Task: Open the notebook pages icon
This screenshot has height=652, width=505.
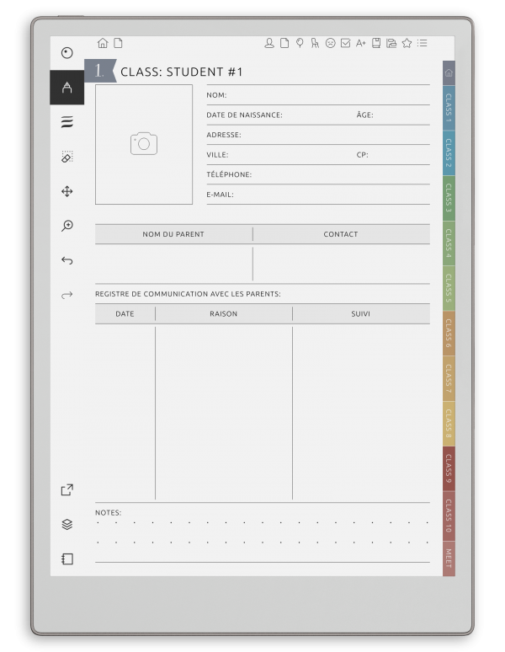Action: pos(66,558)
